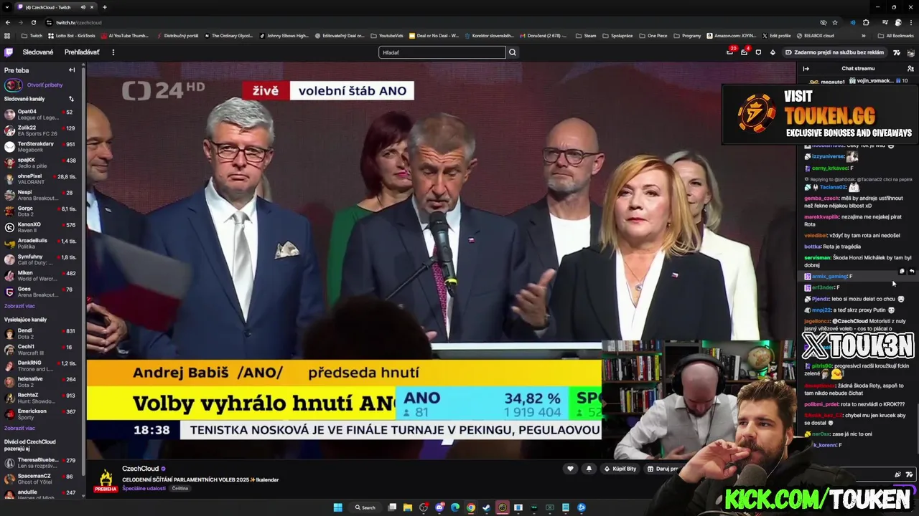
Task: Open the three-dot more menu beside Prehľadávať
Action: click(113, 52)
